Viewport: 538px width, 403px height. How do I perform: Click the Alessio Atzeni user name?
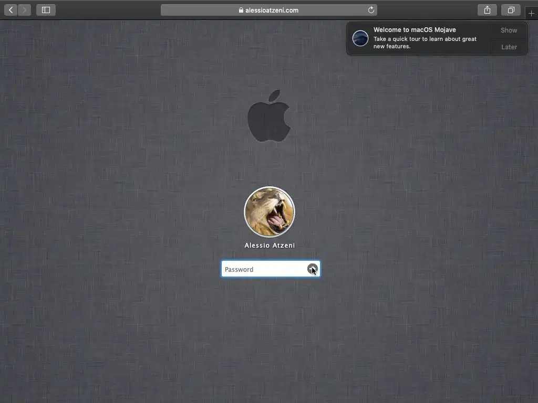[270, 246]
